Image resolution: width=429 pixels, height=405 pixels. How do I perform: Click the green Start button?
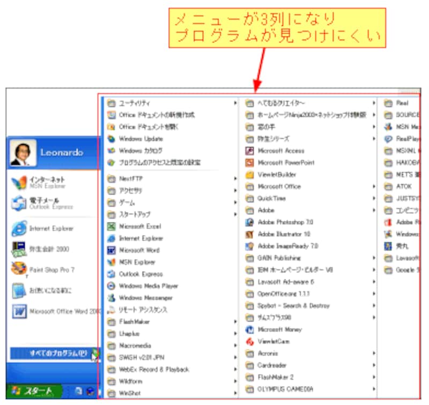tap(32, 391)
